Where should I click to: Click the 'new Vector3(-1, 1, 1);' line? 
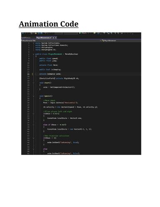coord(70,129)
